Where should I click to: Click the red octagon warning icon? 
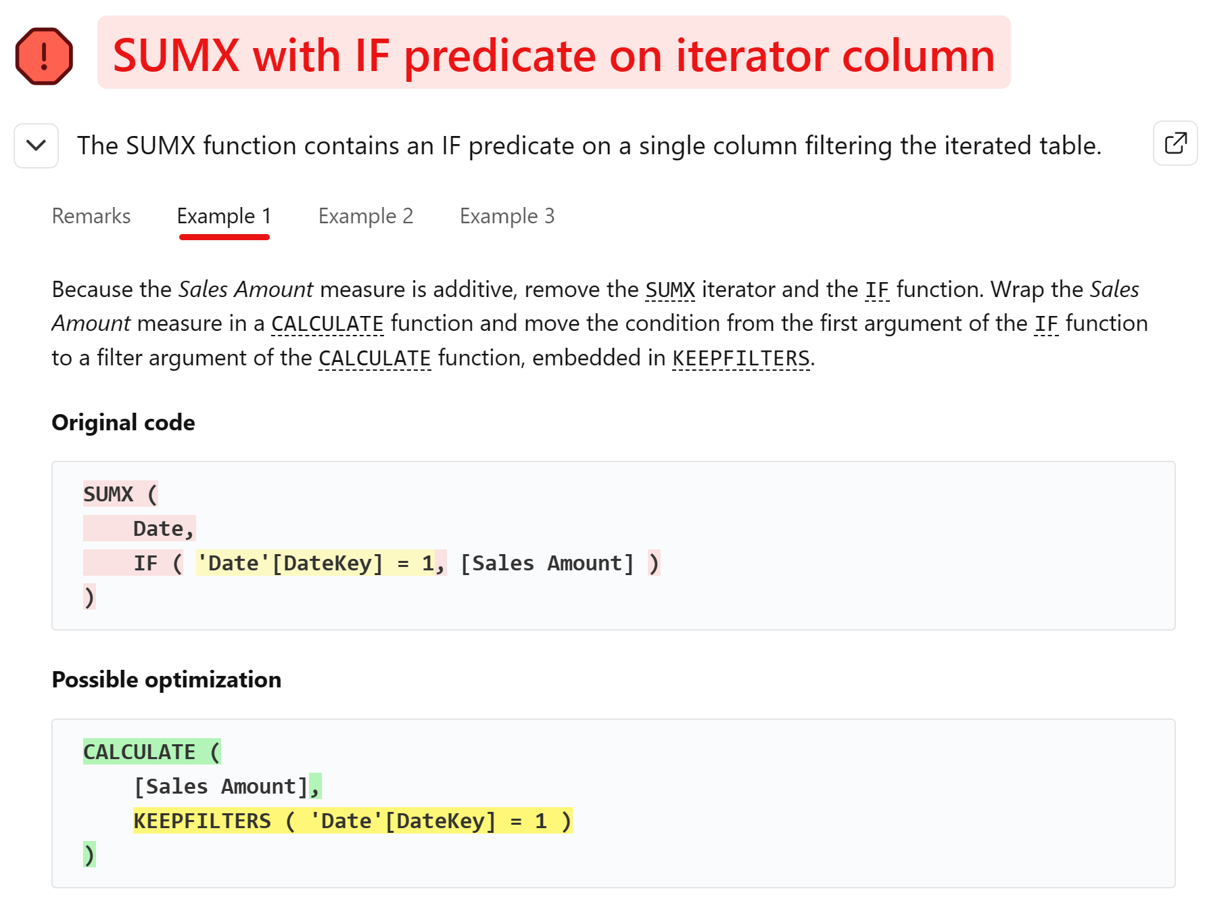pyautogui.click(x=44, y=55)
